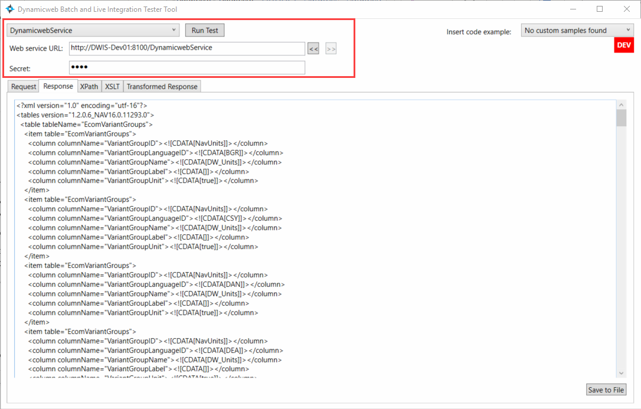Click the red DEV environment badge
The width and height of the screenshot is (641, 409).
pyautogui.click(x=624, y=45)
